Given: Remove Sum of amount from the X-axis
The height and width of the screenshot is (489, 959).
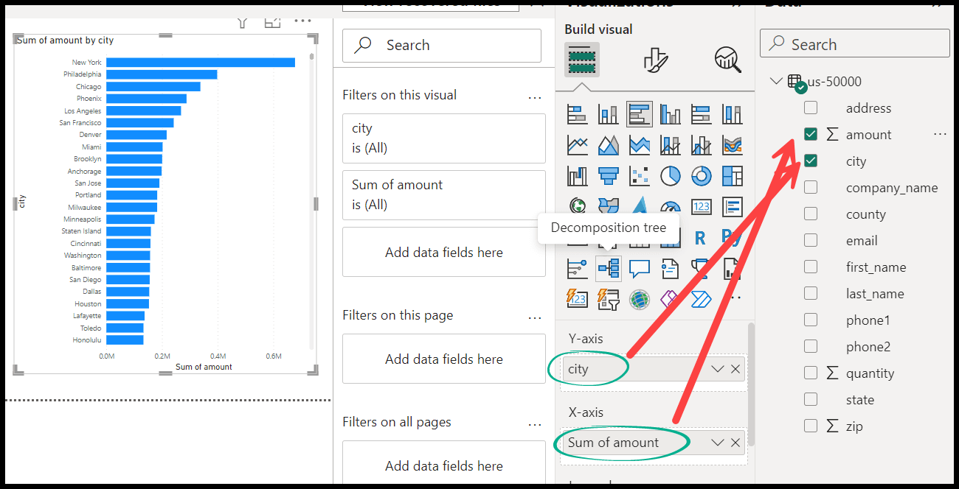Looking at the screenshot, I should pyautogui.click(x=735, y=443).
